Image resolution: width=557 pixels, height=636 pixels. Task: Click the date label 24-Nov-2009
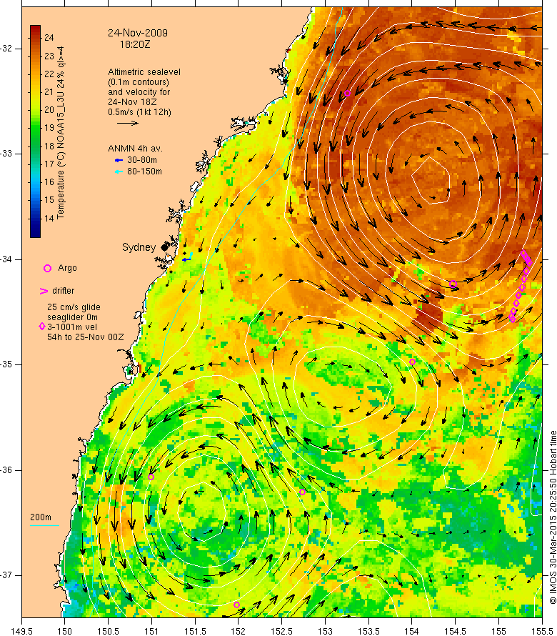[138, 33]
